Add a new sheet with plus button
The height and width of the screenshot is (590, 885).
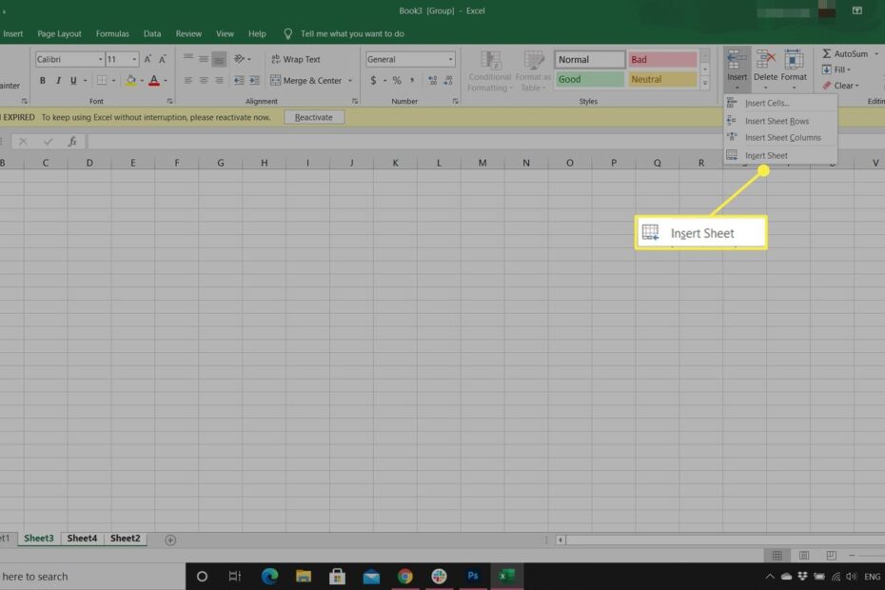coord(170,541)
